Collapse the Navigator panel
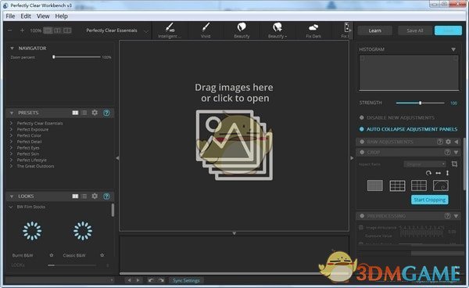 tap(12, 48)
